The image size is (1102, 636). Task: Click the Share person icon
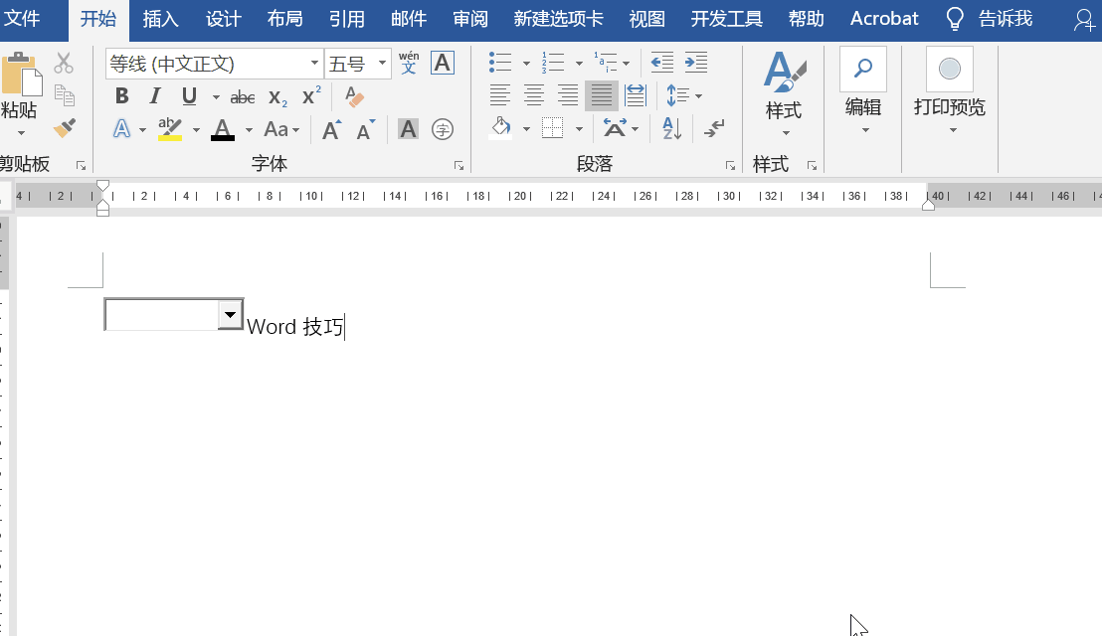[1084, 20]
